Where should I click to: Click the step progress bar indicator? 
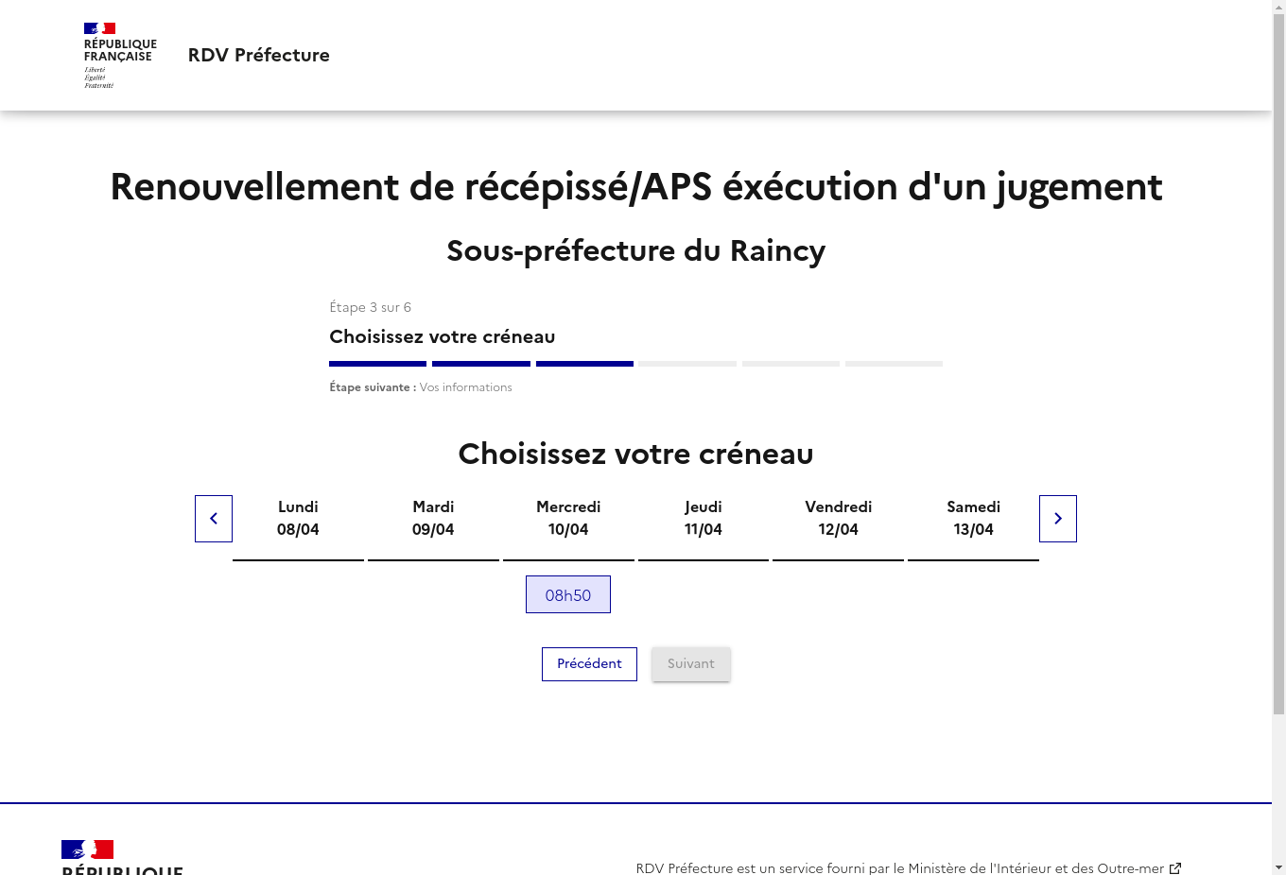[x=635, y=364]
